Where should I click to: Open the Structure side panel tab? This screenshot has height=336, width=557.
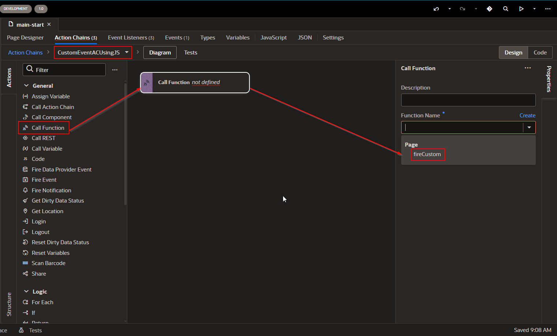9,304
